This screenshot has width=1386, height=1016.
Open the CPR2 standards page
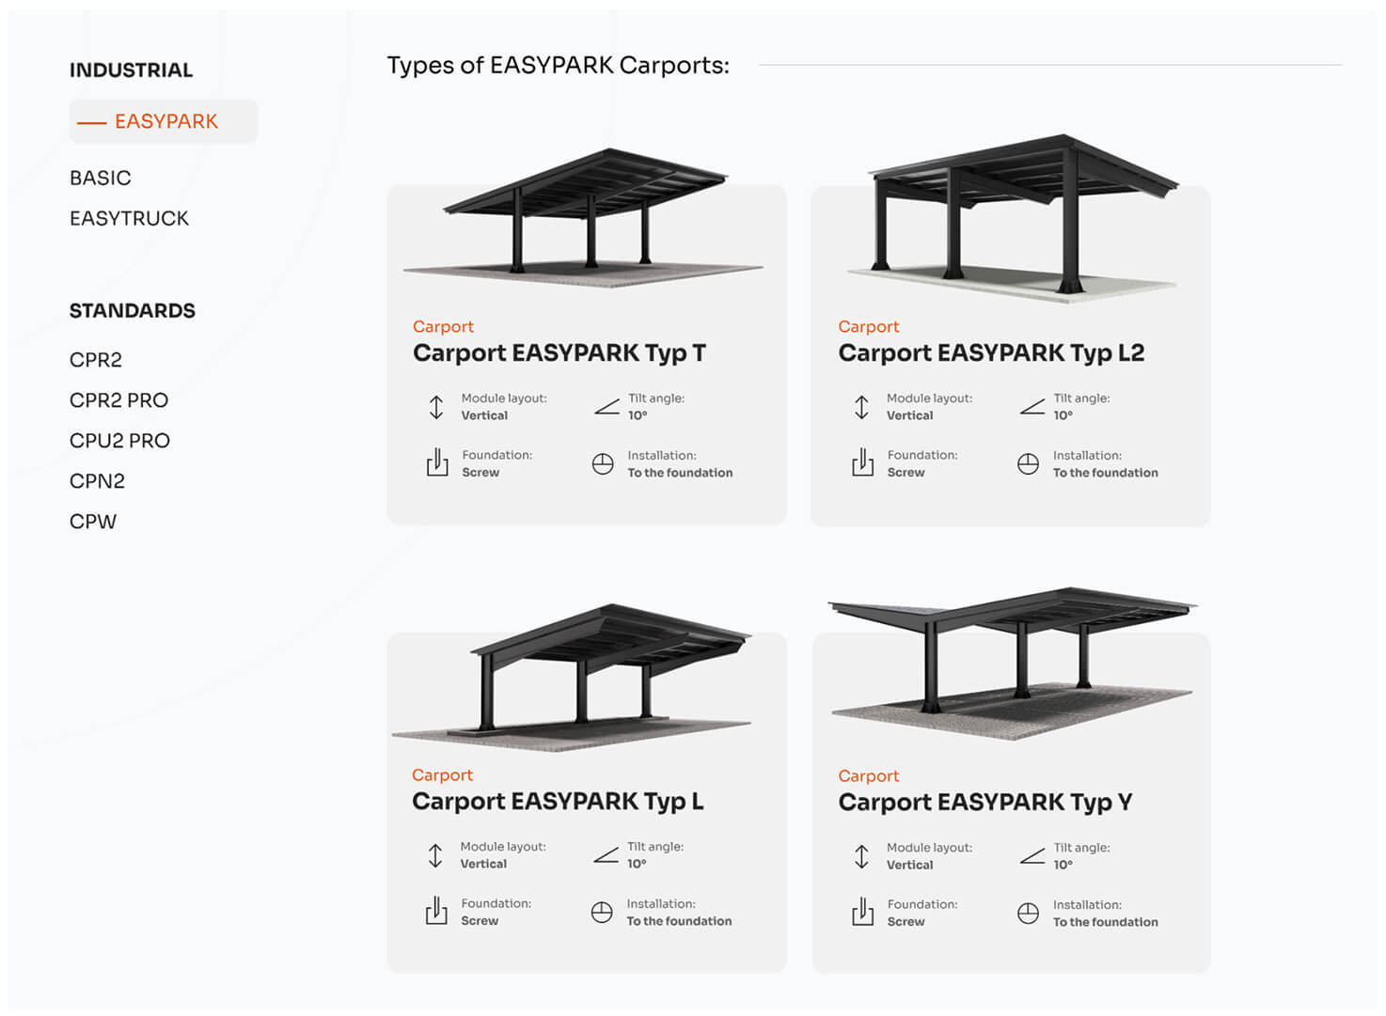click(96, 360)
